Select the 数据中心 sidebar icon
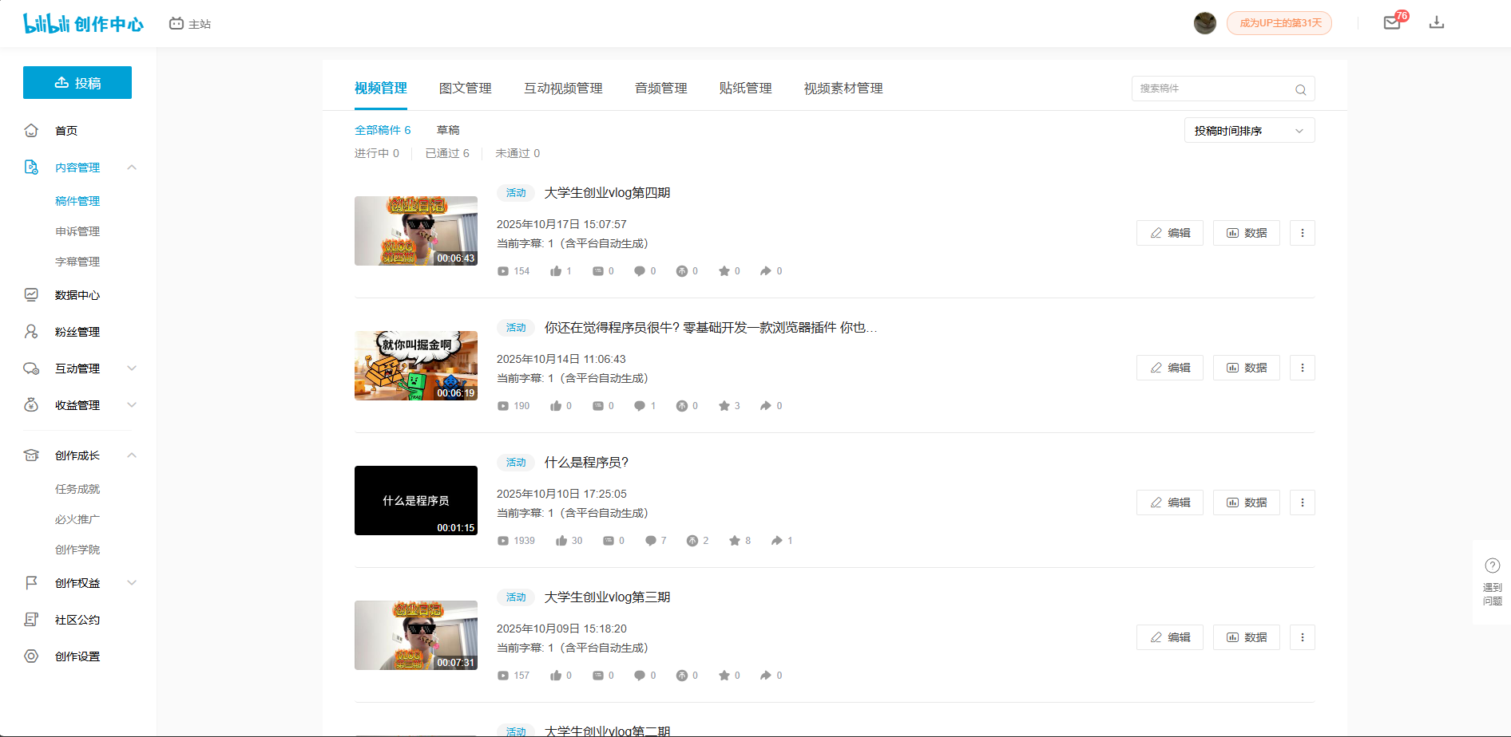The height and width of the screenshot is (737, 1511). click(x=31, y=294)
